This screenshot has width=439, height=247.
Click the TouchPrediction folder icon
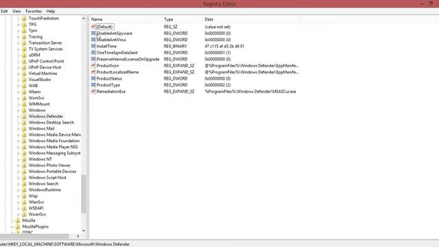(24, 19)
